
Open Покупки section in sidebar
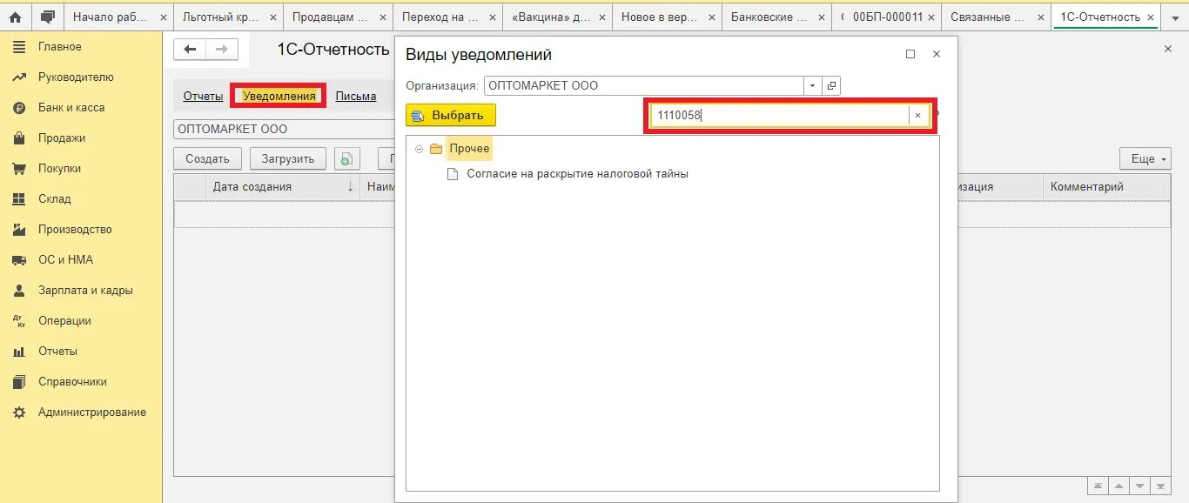point(59,169)
